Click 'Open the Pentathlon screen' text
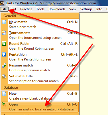The height and width of the screenshot is (115, 108). pos(30,59)
